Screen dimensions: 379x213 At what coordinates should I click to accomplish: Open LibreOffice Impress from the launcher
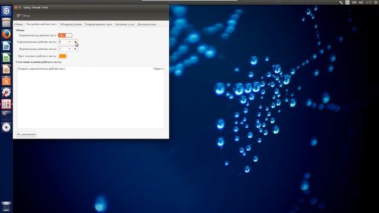7,69
